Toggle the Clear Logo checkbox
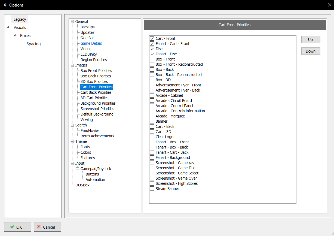Screen dimensions: 334x236 [152, 137]
